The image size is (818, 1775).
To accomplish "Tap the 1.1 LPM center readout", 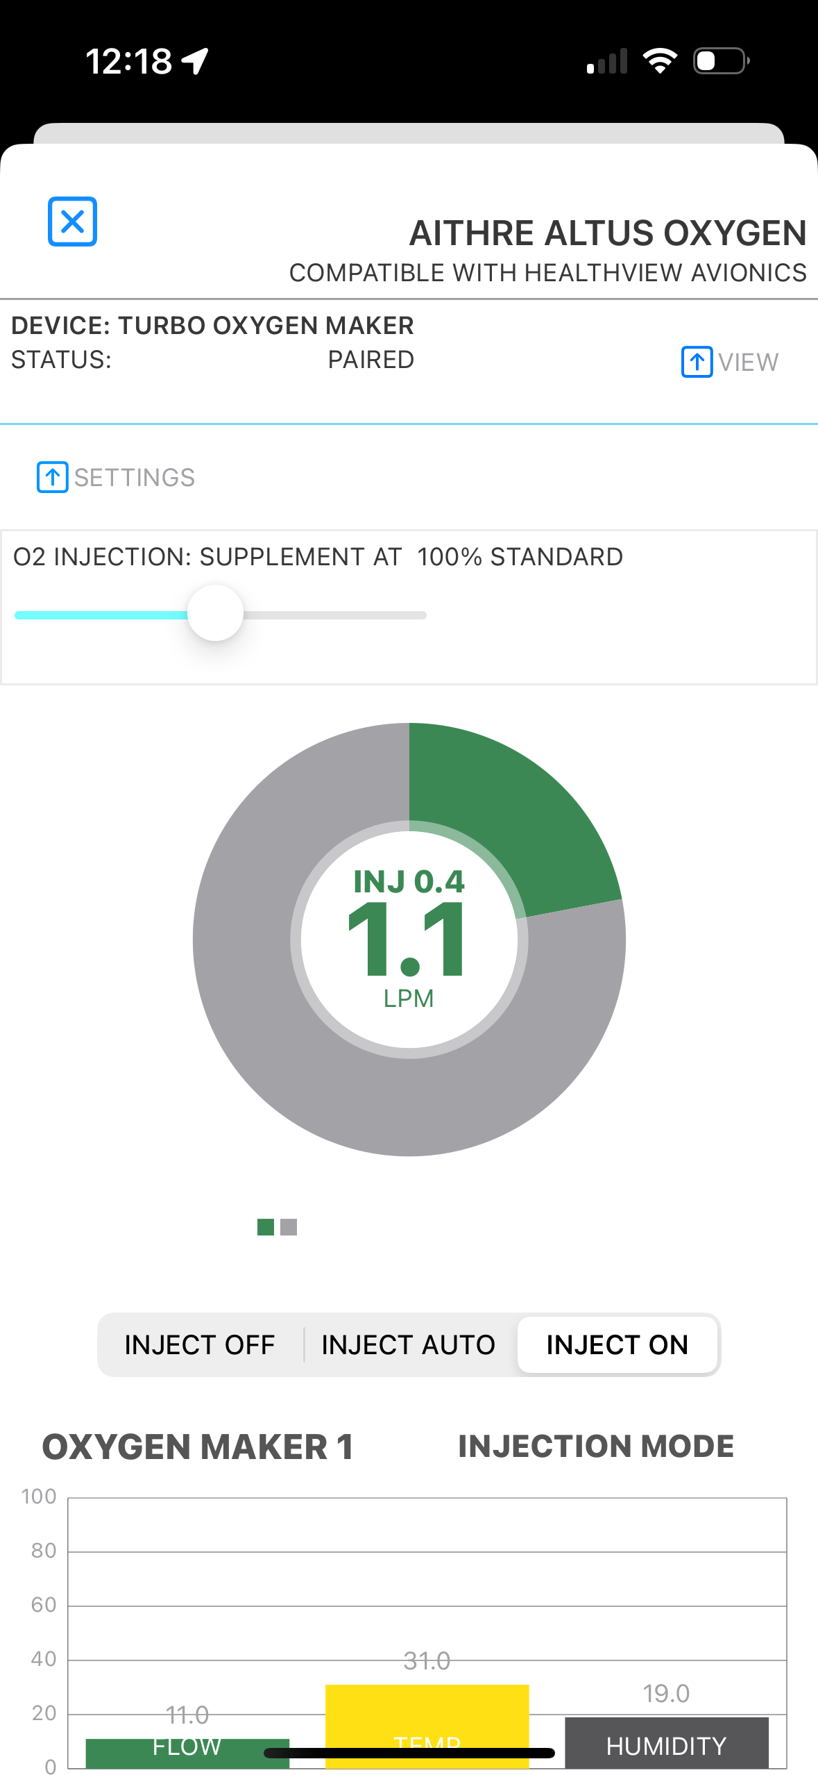I will 409,941.
